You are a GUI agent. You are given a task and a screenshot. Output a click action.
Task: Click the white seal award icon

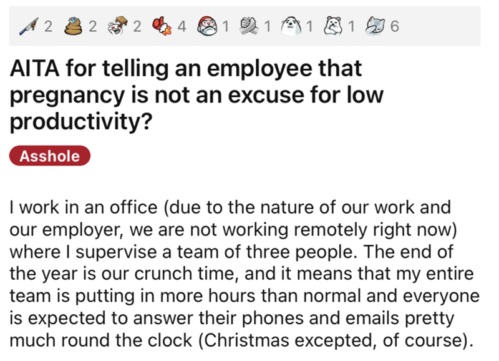[293, 27]
